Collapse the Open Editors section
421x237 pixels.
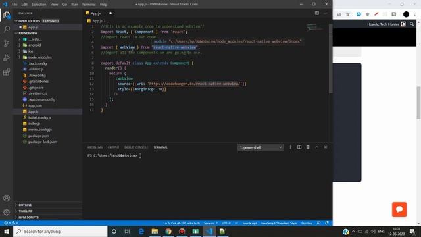click(x=16, y=21)
